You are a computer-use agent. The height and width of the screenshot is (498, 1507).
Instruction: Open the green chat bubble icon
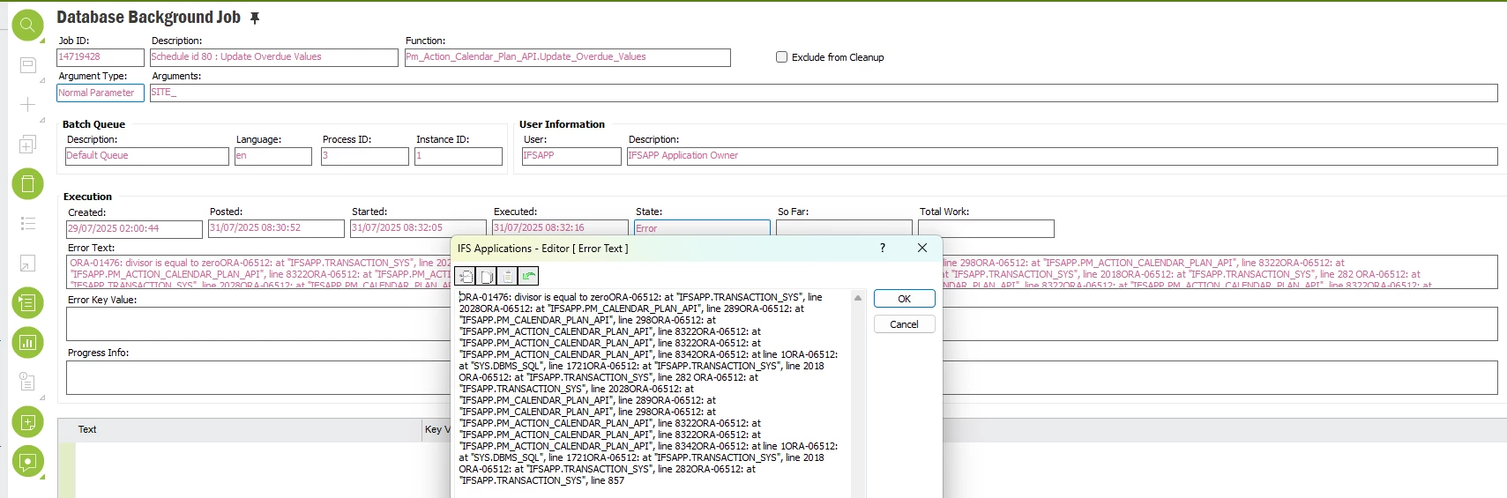point(27,462)
